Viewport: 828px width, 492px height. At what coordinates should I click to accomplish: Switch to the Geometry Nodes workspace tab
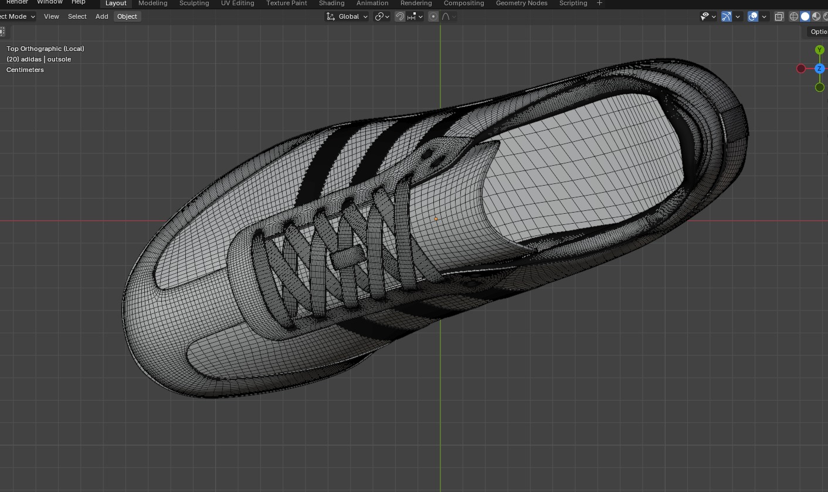coord(521,4)
